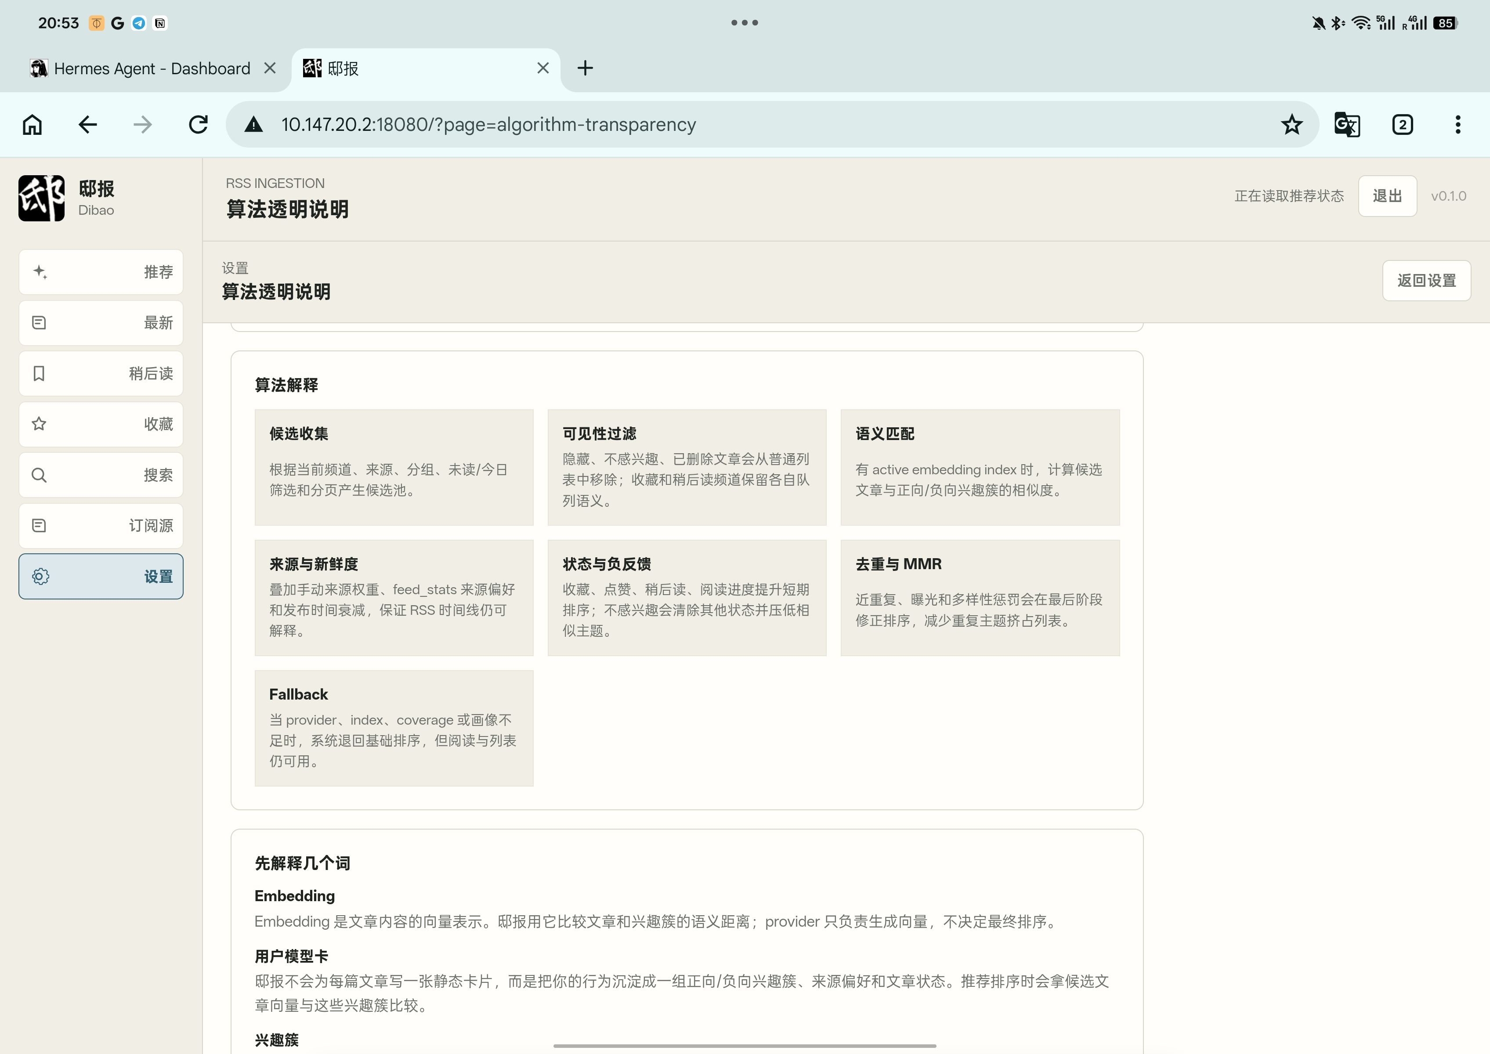This screenshot has height=1054, width=1490.
Task: Open 推荐 recommendations page
Action: coord(101,272)
